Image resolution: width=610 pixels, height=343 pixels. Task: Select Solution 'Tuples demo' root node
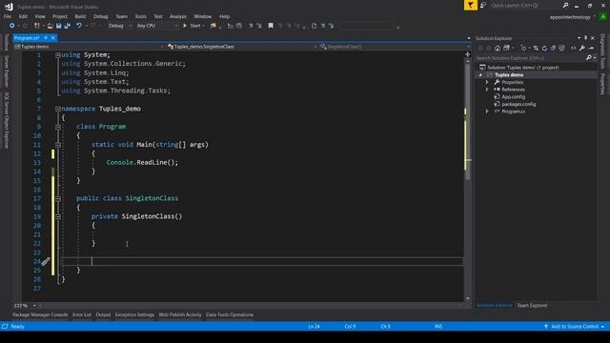pos(523,68)
